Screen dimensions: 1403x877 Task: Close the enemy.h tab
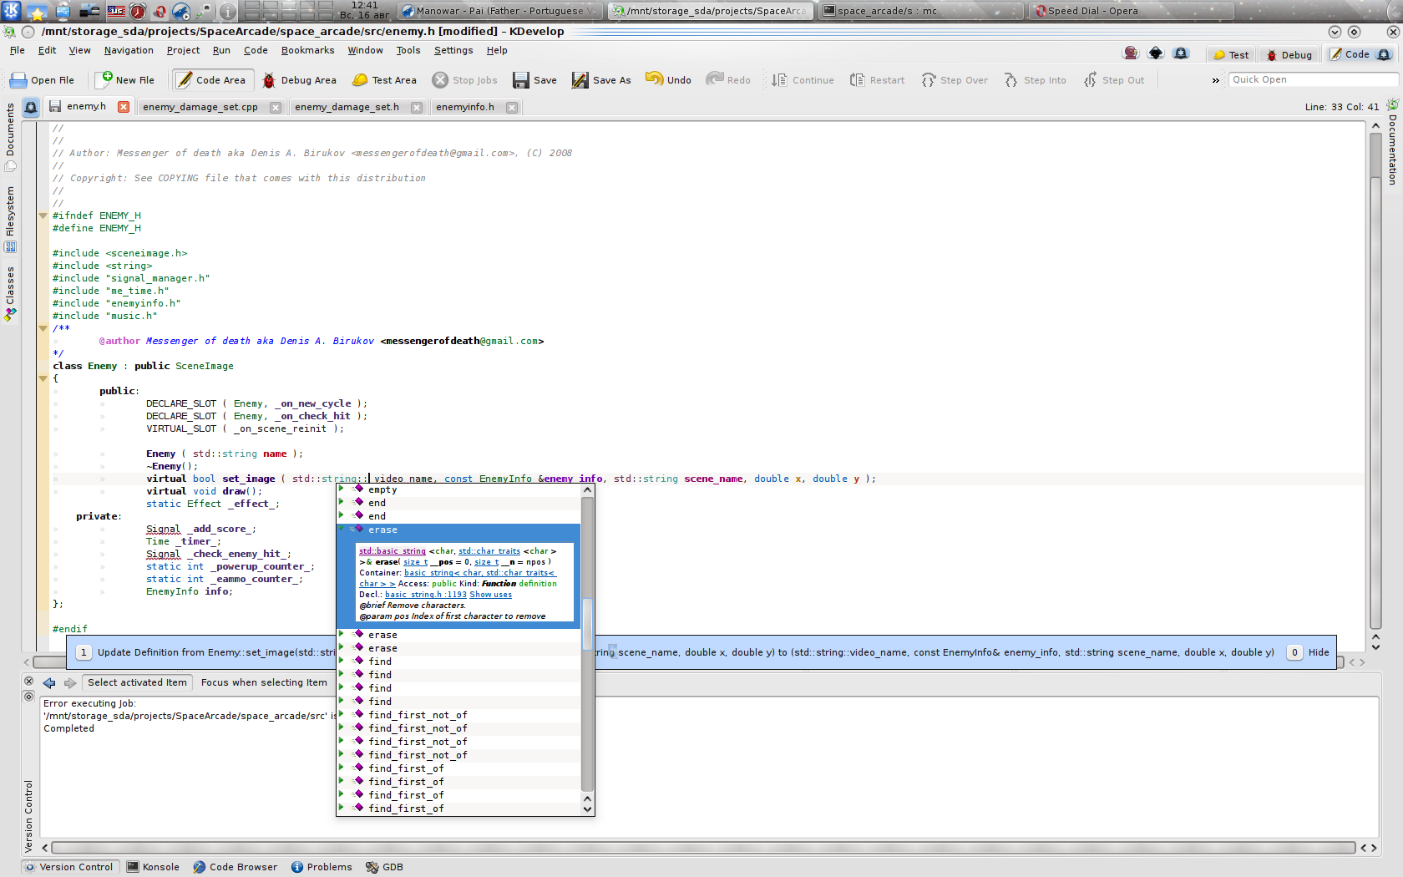[x=124, y=107]
